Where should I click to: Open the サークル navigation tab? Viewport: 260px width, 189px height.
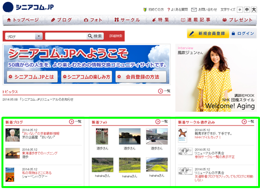click(x=127, y=20)
